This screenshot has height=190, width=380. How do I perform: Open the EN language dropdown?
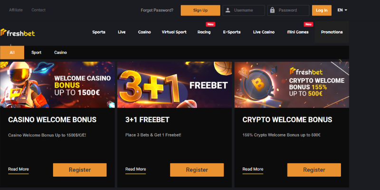pos(342,10)
